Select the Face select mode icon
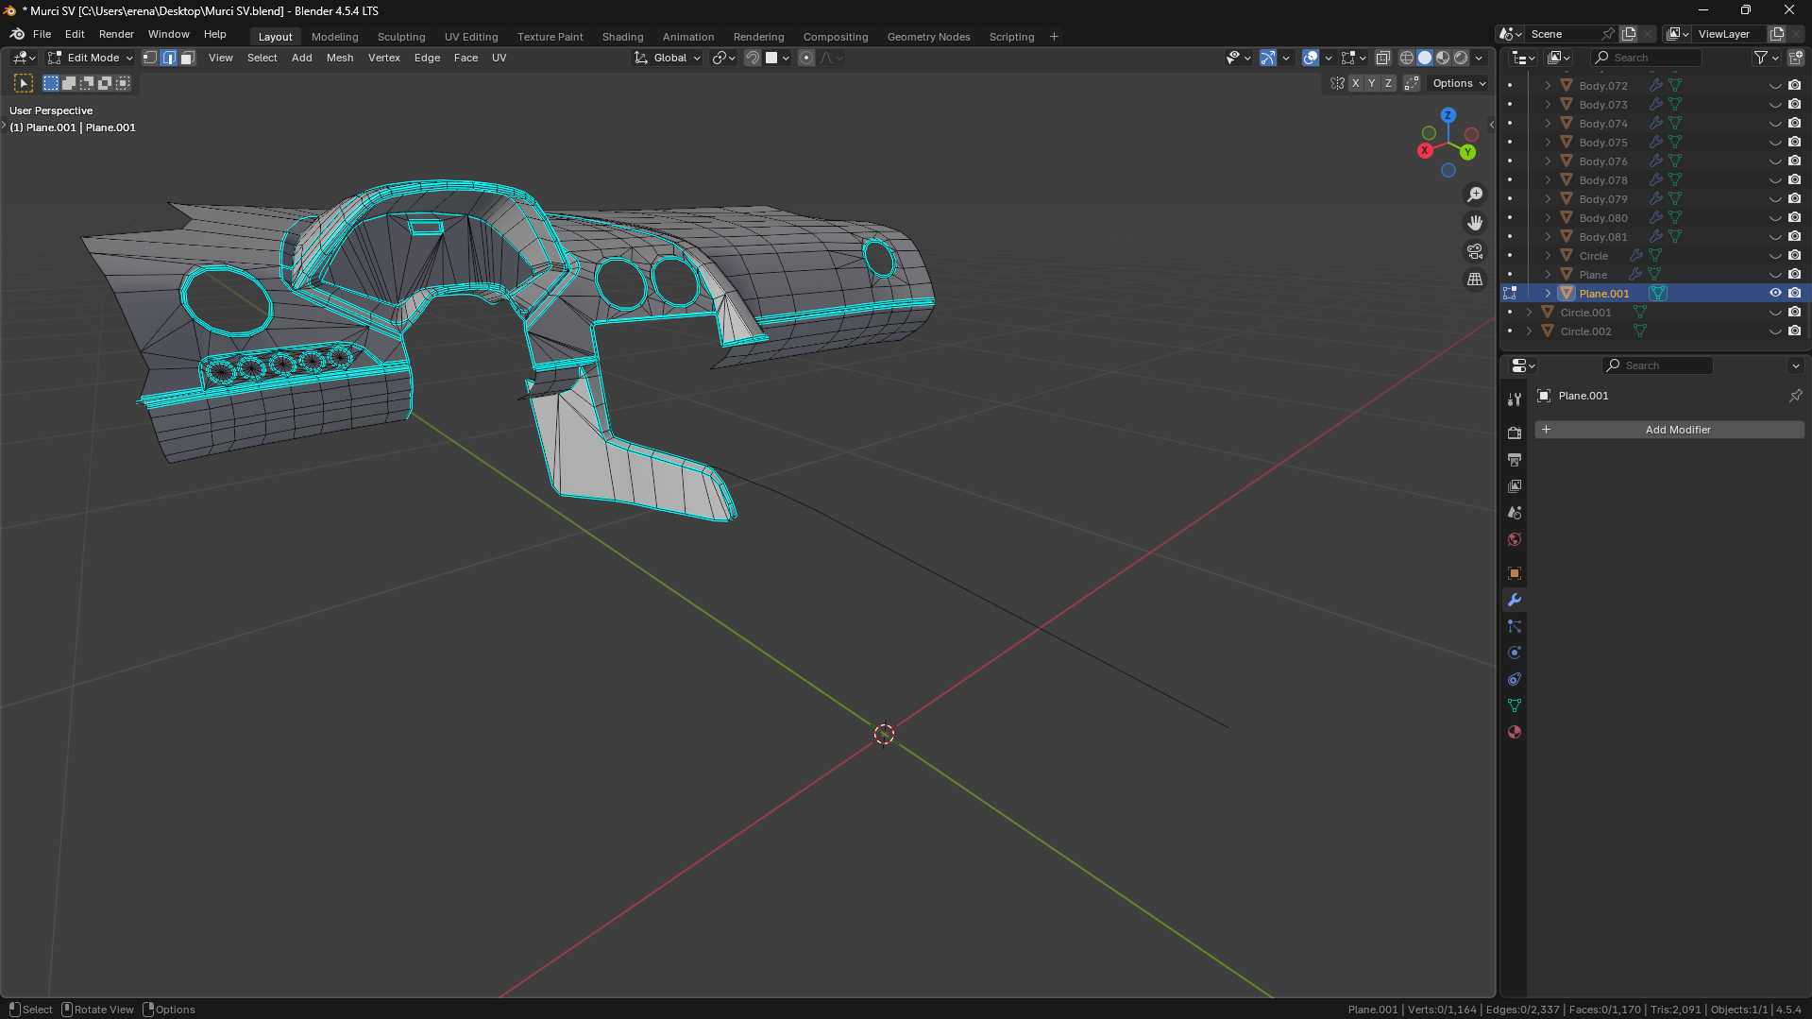 pos(187,58)
